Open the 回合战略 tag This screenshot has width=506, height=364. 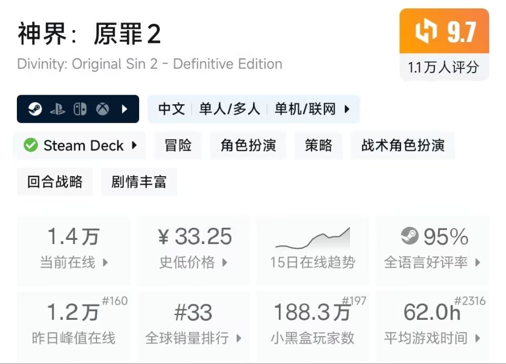click(x=55, y=182)
